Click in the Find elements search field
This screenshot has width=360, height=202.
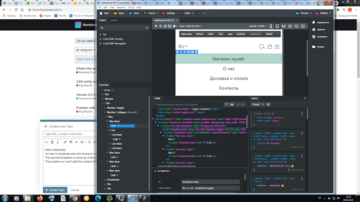(188, 105)
